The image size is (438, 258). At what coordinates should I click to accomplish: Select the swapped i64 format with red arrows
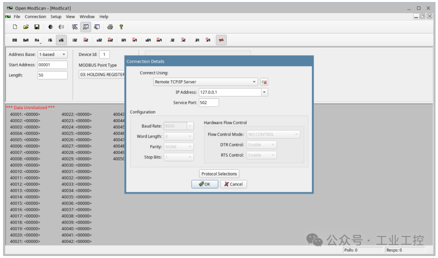(x=135, y=40)
